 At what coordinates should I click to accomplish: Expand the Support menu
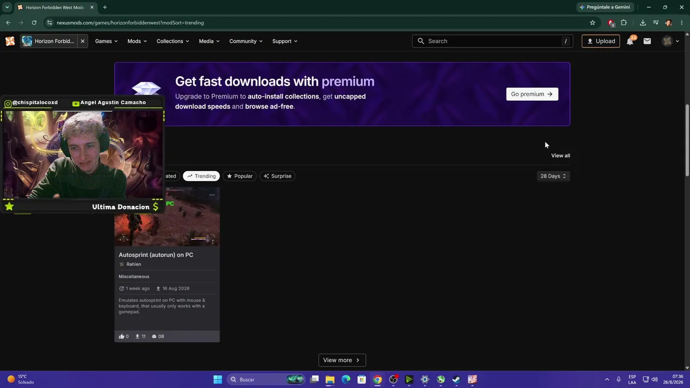[285, 41]
